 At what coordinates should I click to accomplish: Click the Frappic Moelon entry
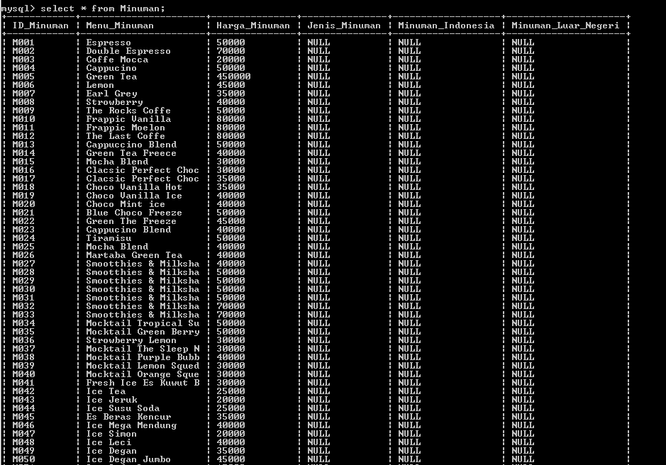126,128
